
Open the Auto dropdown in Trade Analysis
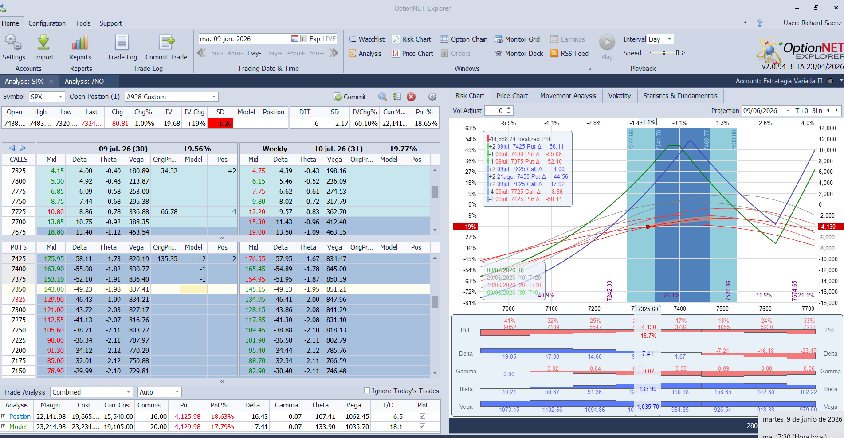coord(177,392)
